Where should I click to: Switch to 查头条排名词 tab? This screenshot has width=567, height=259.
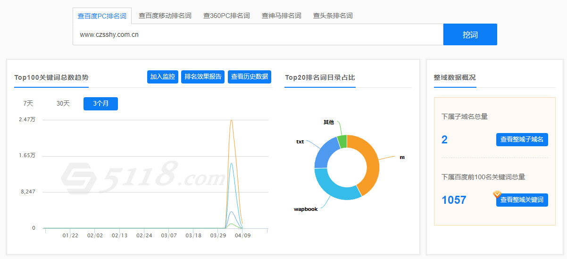(x=333, y=16)
